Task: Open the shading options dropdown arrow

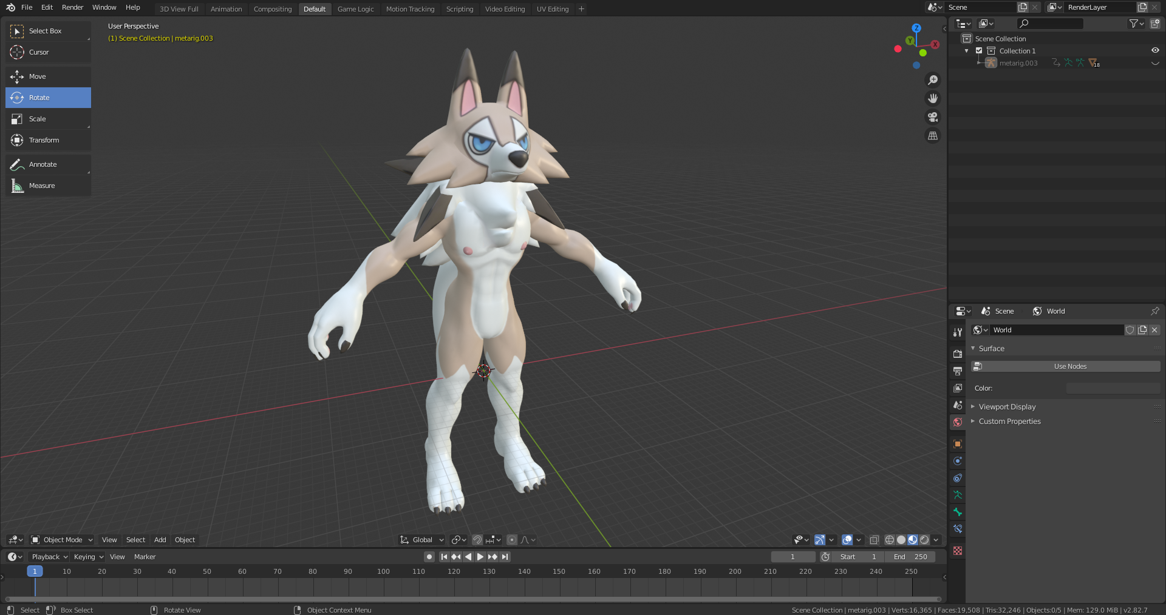Action: coord(936,540)
